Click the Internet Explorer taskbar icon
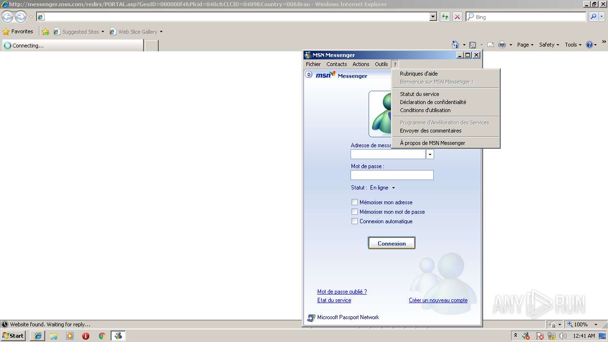This screenshot has width=608, height=342. coord(38,336)
